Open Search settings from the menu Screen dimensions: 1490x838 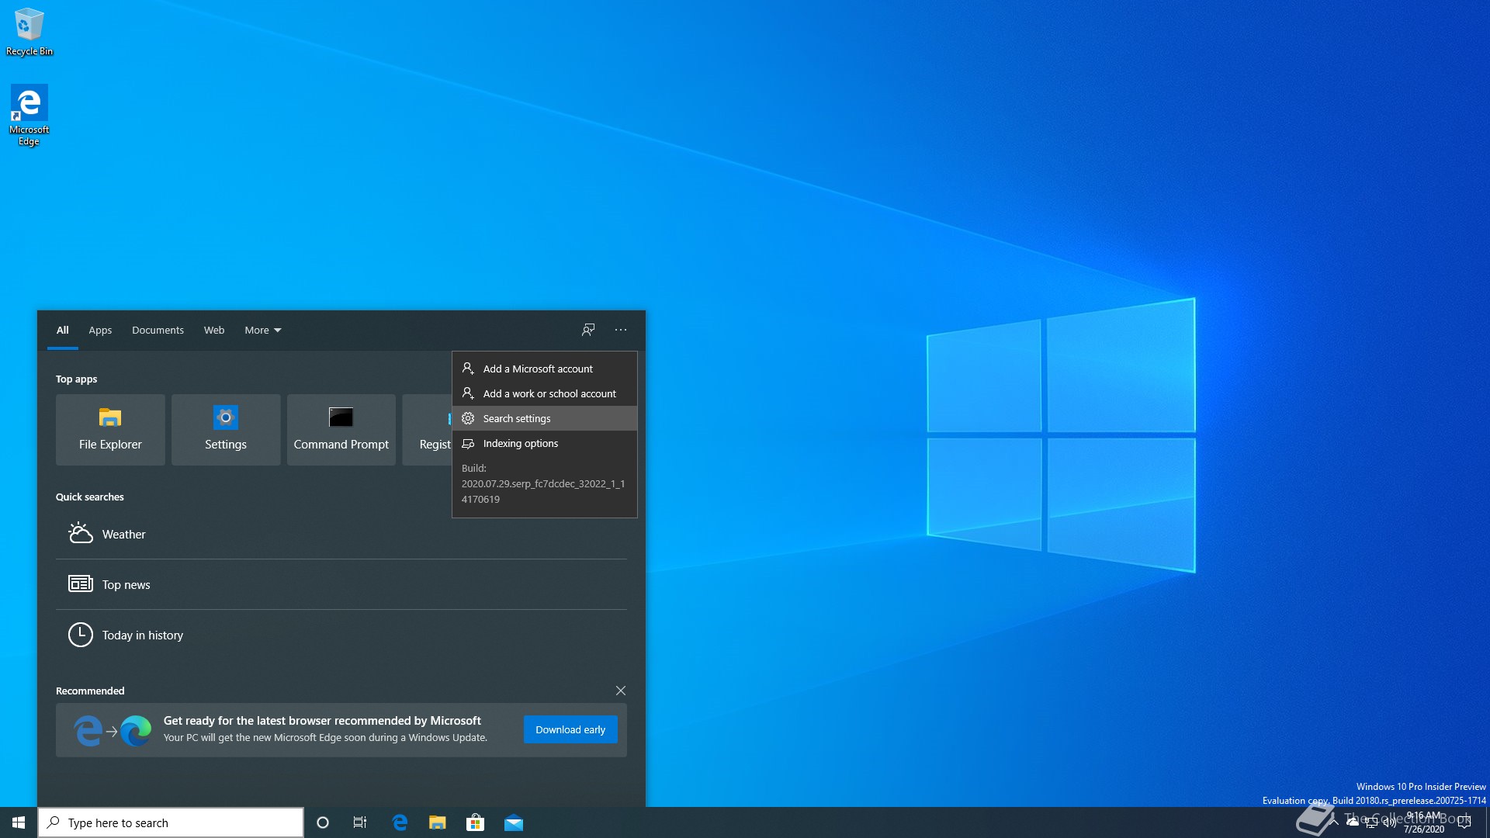545,418
